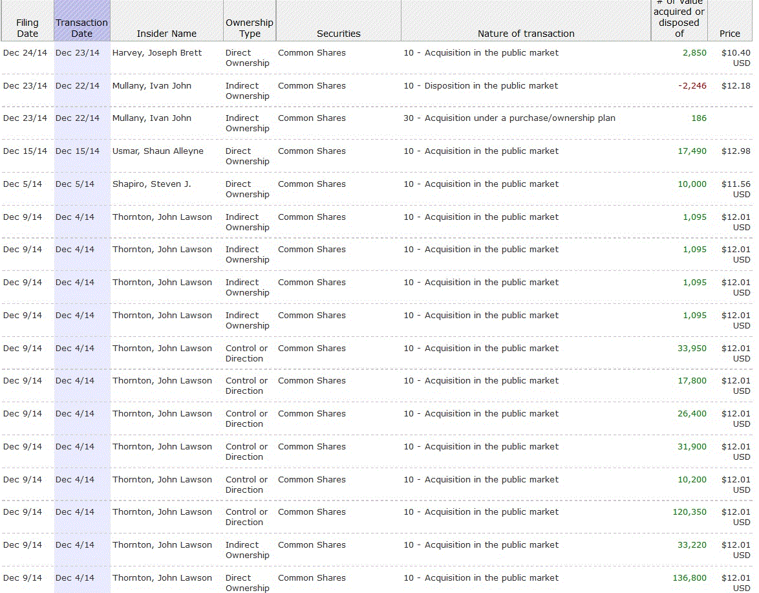Viewport: 759px width, 593px height.
Task: Select the 186 acquired value
Action: point(698,118)
